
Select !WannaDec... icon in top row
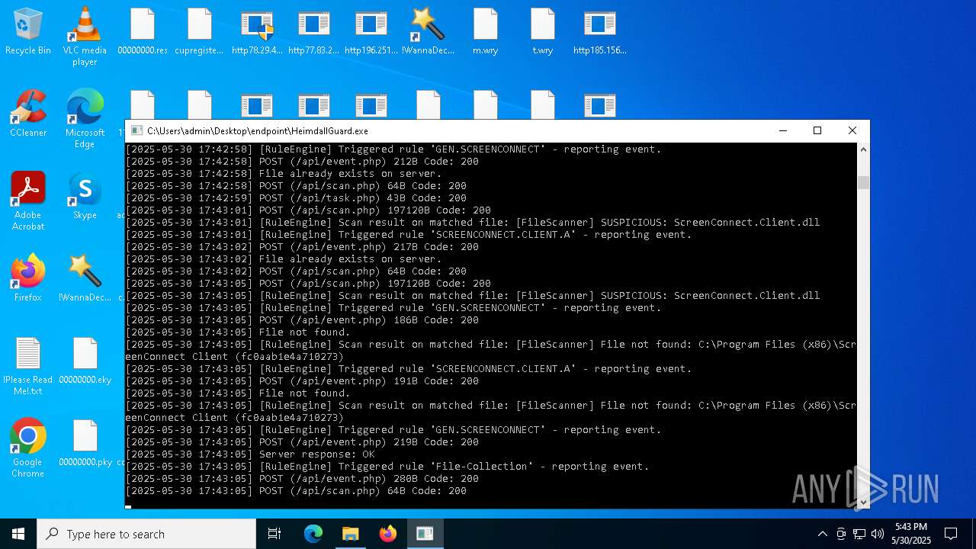(x=429, y=32)
